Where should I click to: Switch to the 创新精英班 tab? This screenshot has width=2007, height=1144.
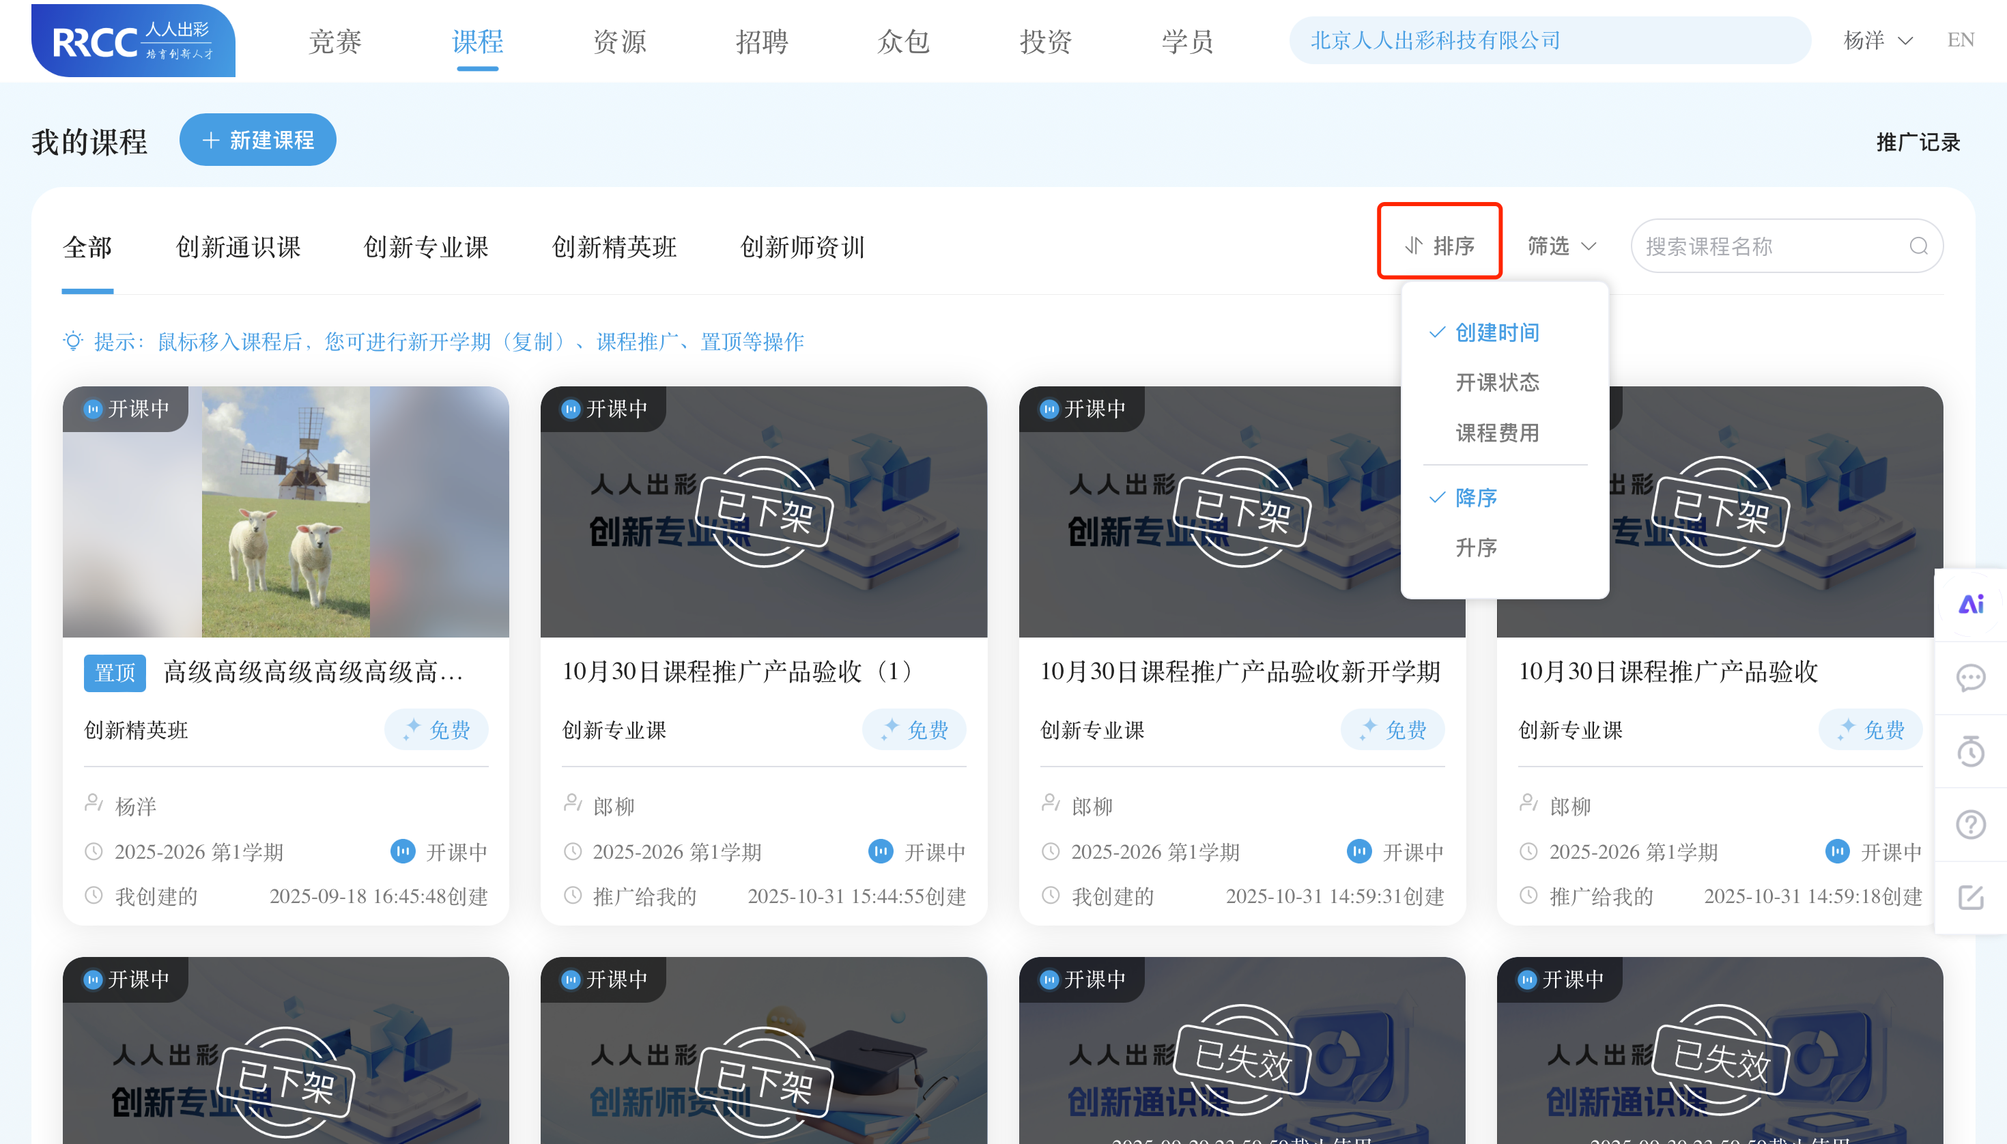coord(614,246)
